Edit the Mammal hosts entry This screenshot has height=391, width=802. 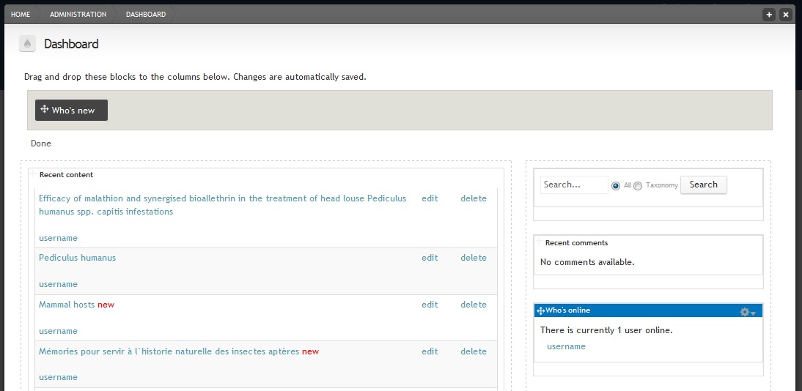pyautogui.click(x=430, y=305)
